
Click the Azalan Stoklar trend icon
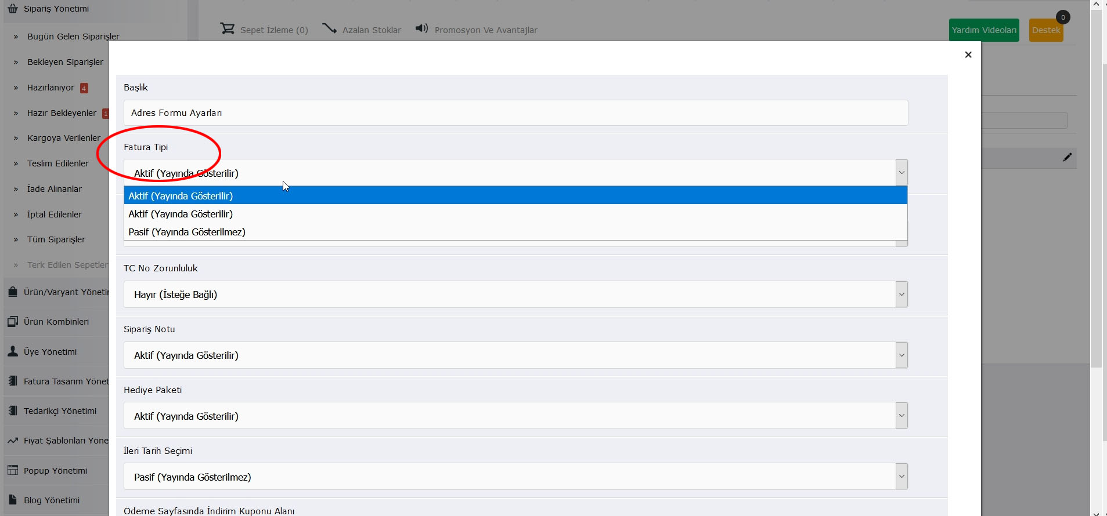[x=329, y=28]
